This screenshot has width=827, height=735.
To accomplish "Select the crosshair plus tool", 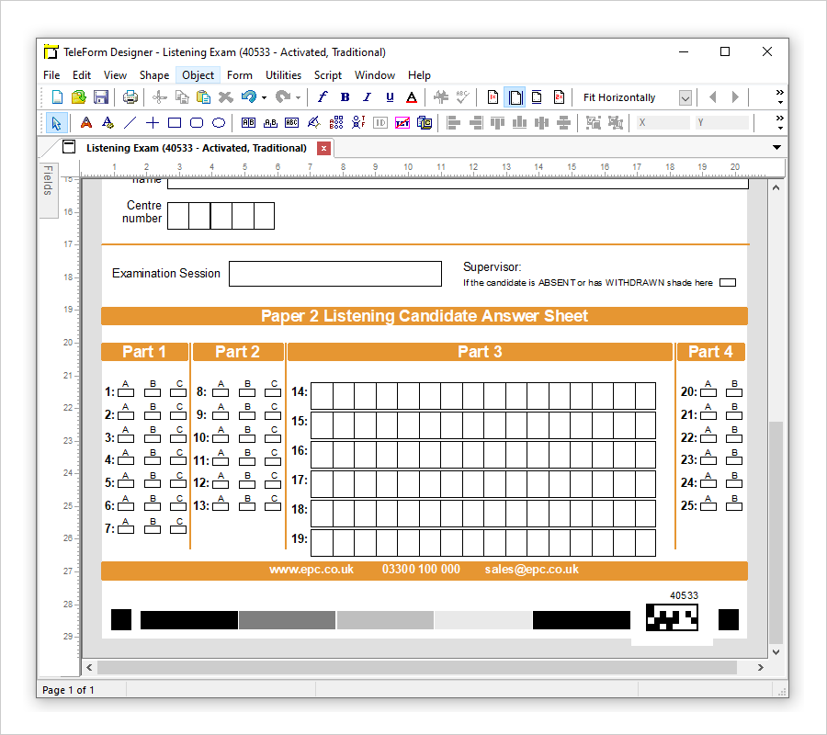I will click(x=153, y=123).
